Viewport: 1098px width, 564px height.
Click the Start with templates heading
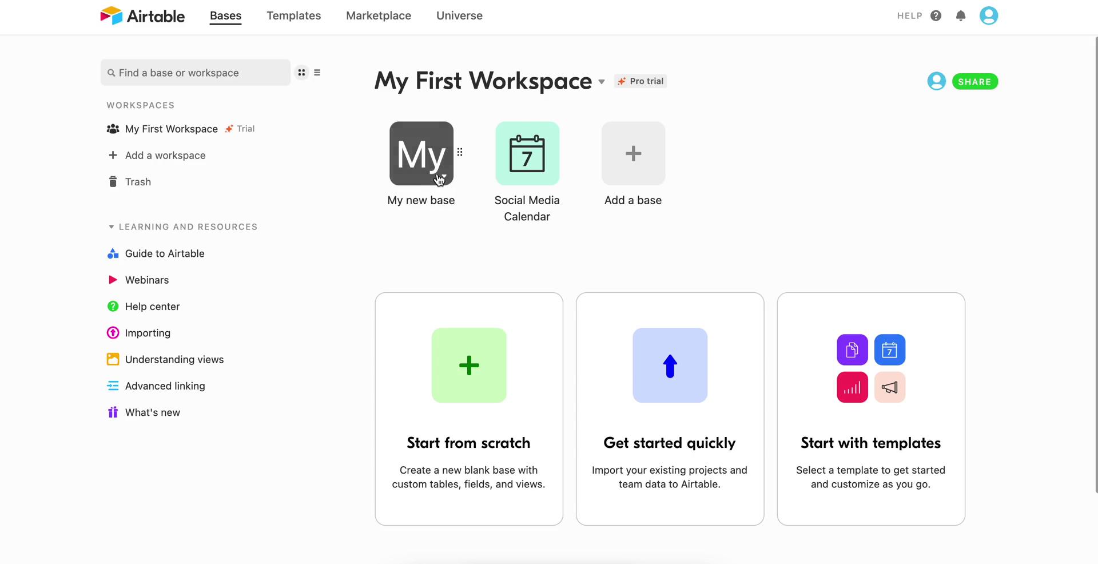pyautogui.click(x=870, y=443)
